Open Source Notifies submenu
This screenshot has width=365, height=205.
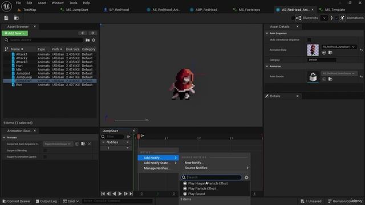point(215,168)
